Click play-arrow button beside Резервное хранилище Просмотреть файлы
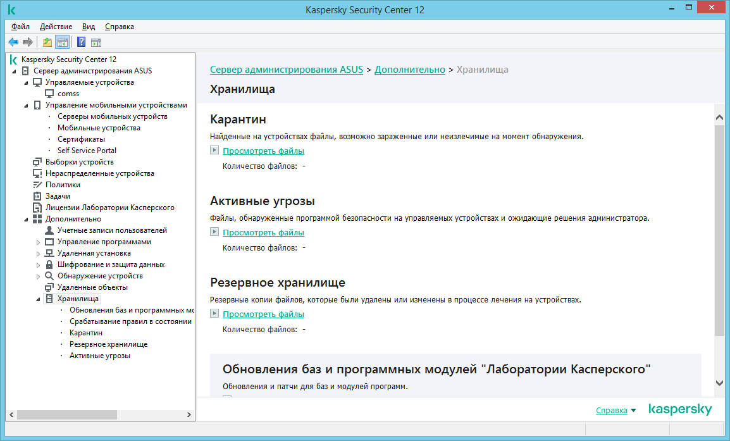 coord(214,313)
